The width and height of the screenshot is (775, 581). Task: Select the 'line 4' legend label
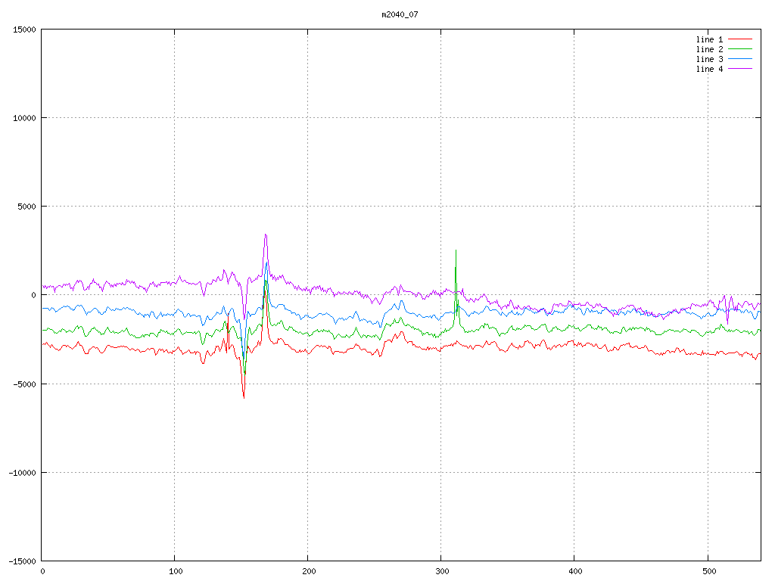709,69
